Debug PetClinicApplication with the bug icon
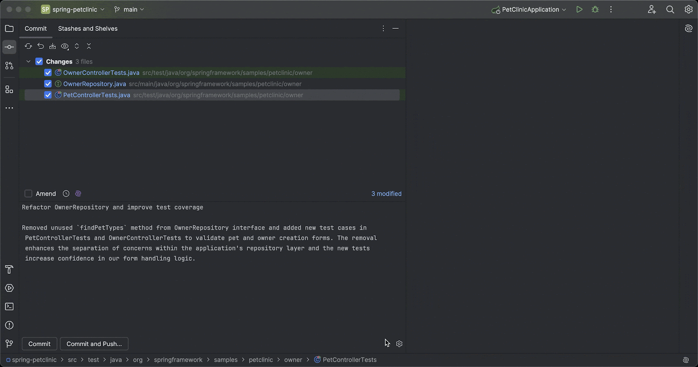Image resolution: width=698 pixels, height=367 pixels. click(595, 9)
